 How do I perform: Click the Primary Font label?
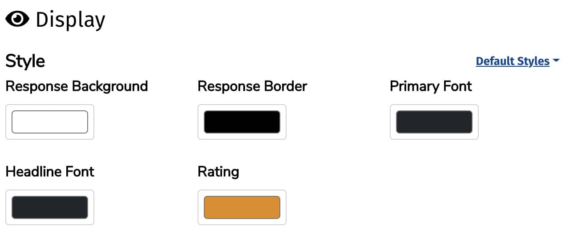tap(431, 86)
